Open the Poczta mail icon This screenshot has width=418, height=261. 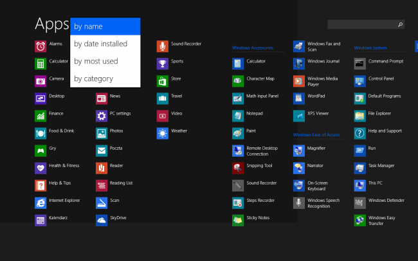102,151
